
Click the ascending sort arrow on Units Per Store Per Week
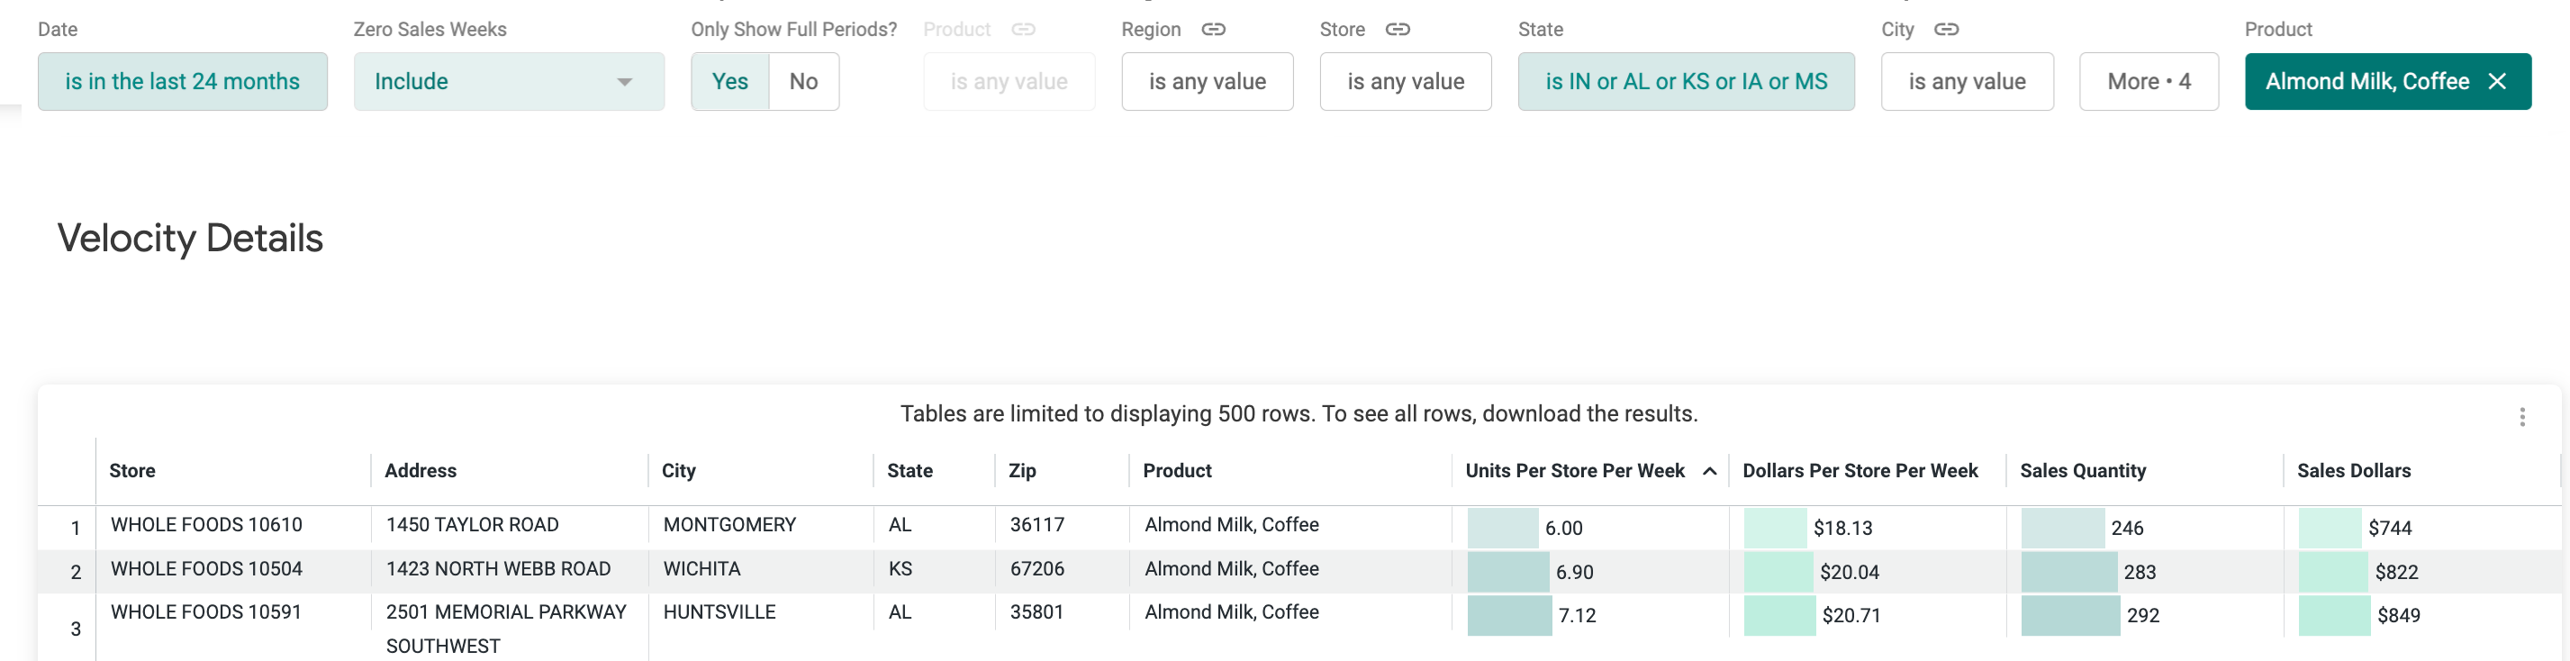[1709, 472]
